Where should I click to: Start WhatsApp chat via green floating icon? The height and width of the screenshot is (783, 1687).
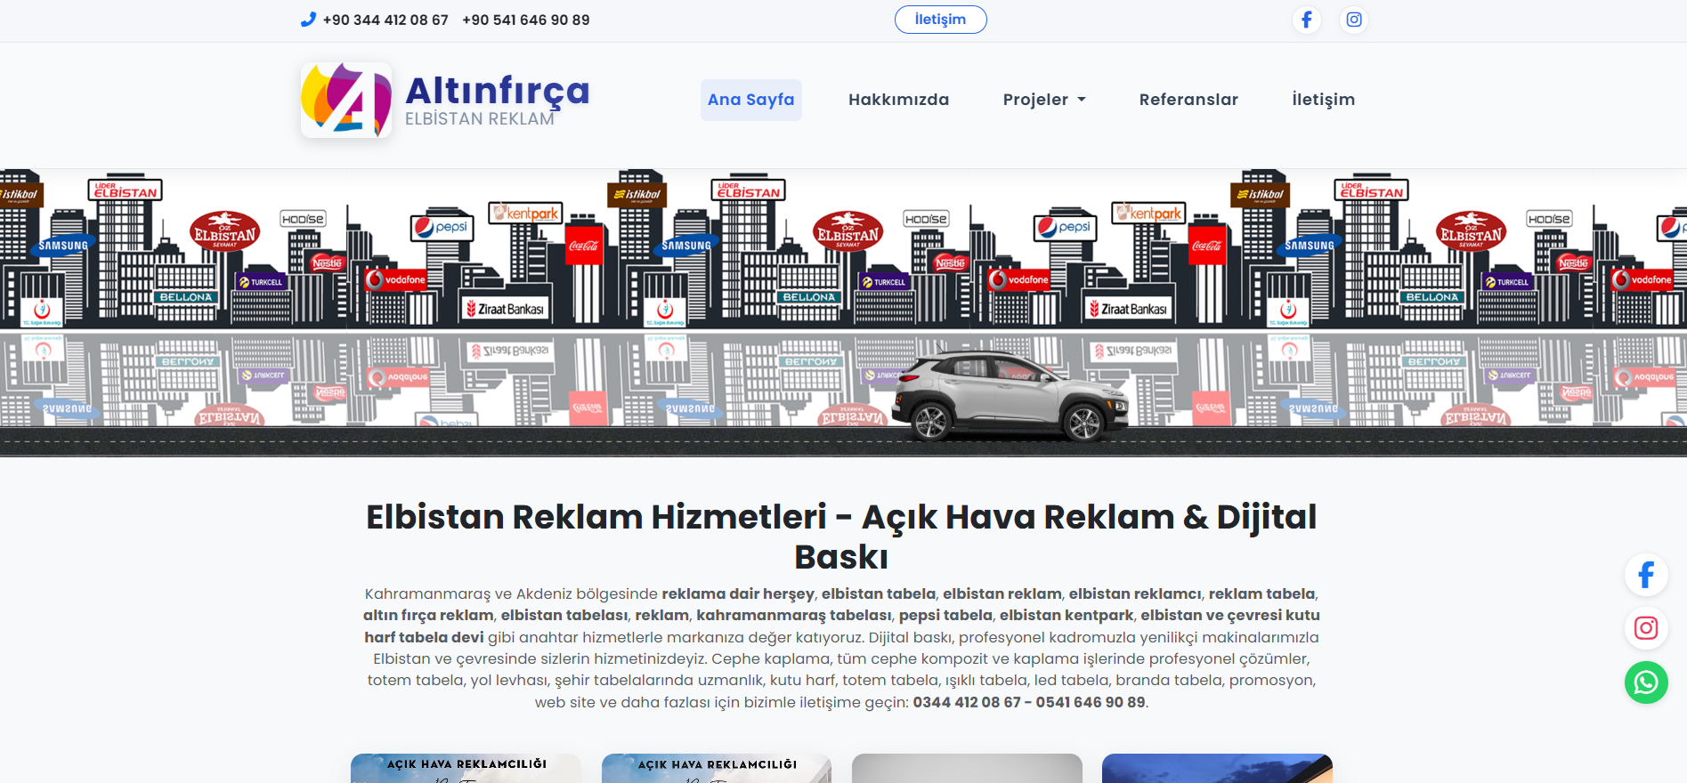point(1646,682)
